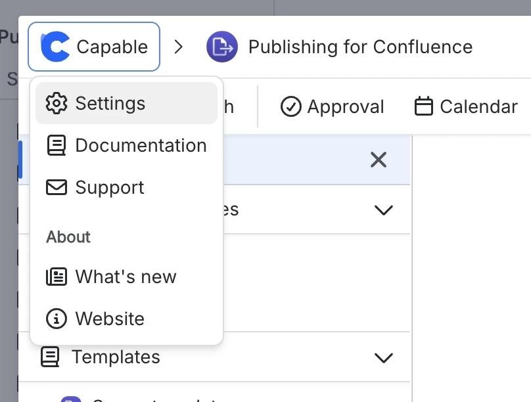Click the Templates book icon

point(50,357)
